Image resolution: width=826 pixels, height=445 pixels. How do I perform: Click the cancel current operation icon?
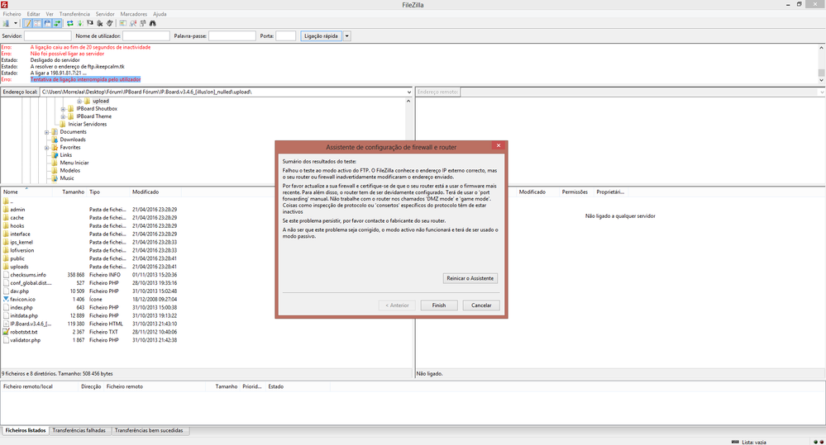point(89,23)
